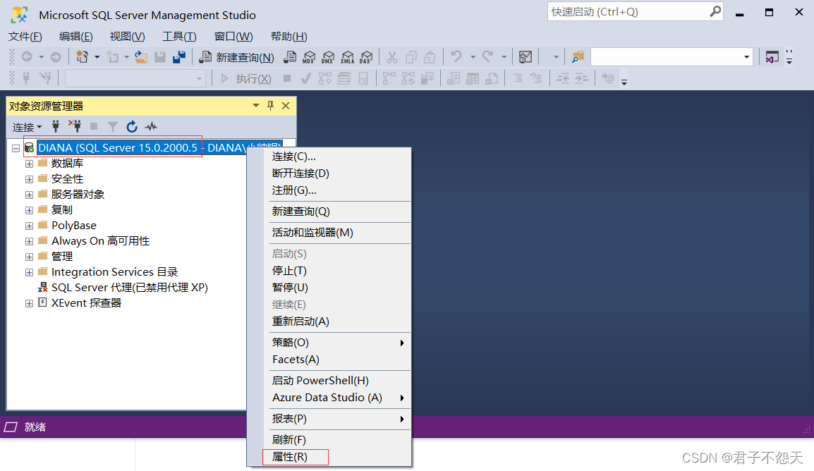The width and height of the screenshot is (814, 471).
Task: Click the Find in Files icon
Action: pos(578,57)
